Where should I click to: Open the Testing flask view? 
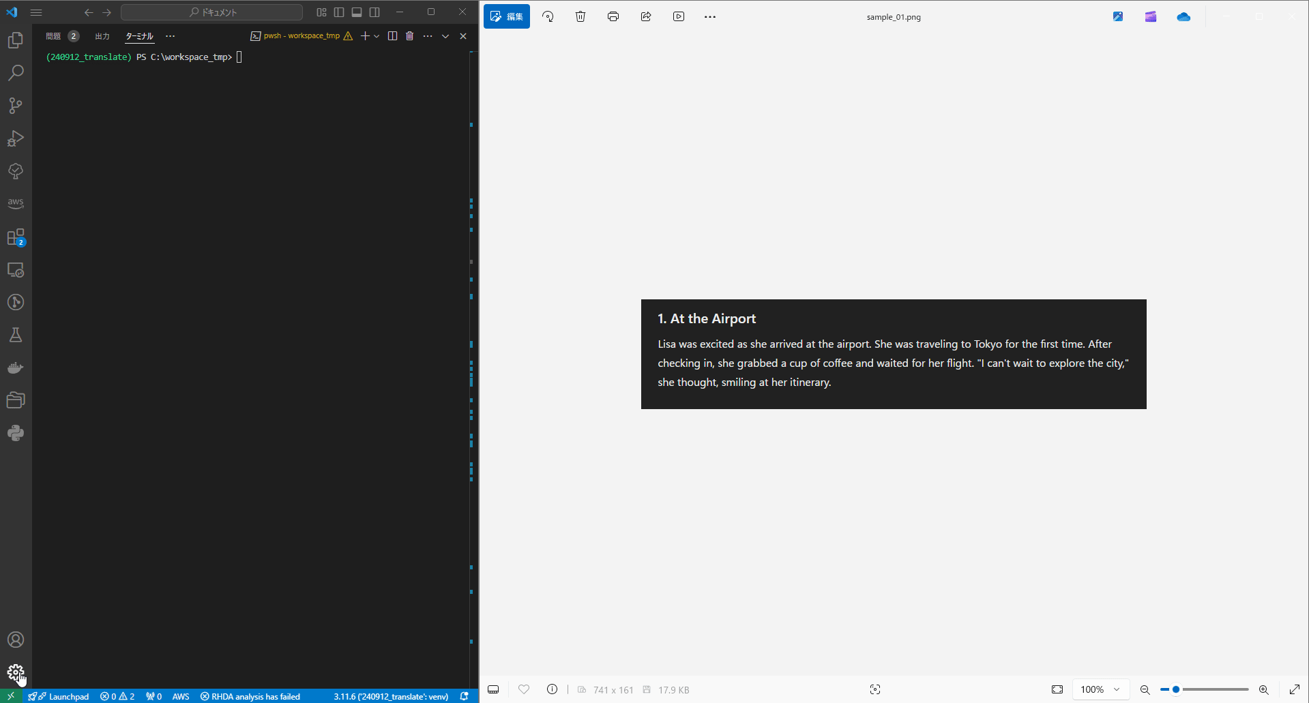tap(16, 335)
